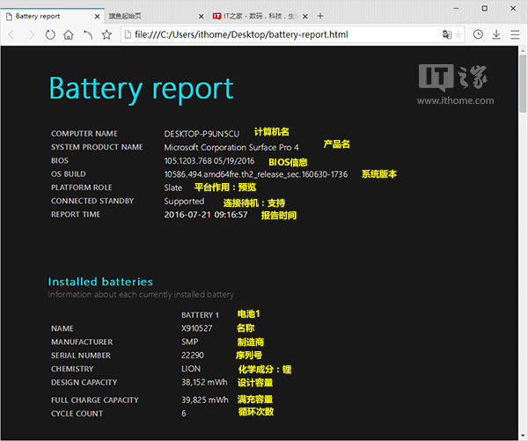Click the REPORT TIME label
The width and height of the screenshot is (528, 441).
pyautogui.click(x=76, y=215)
